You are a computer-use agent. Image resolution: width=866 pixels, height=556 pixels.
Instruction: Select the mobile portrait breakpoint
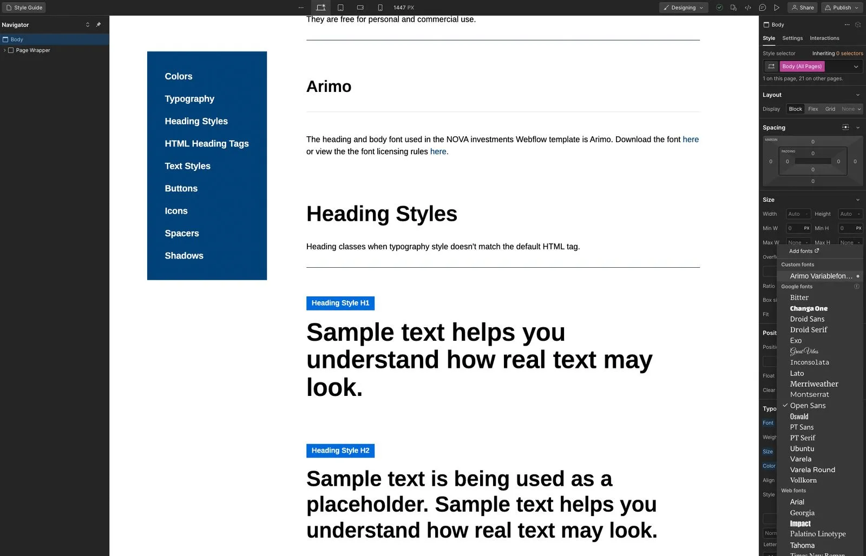(380, 8)
